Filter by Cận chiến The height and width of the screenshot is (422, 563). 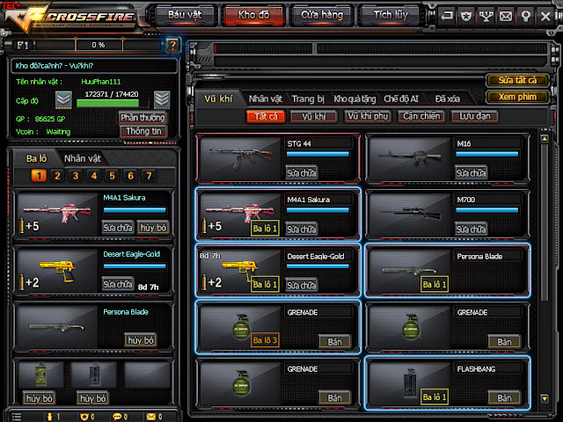click(421, 117)
